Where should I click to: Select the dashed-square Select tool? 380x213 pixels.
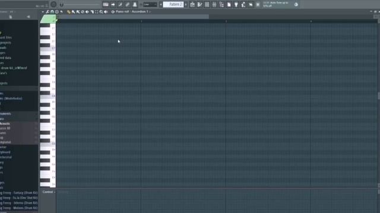click(x=96, y=12)
